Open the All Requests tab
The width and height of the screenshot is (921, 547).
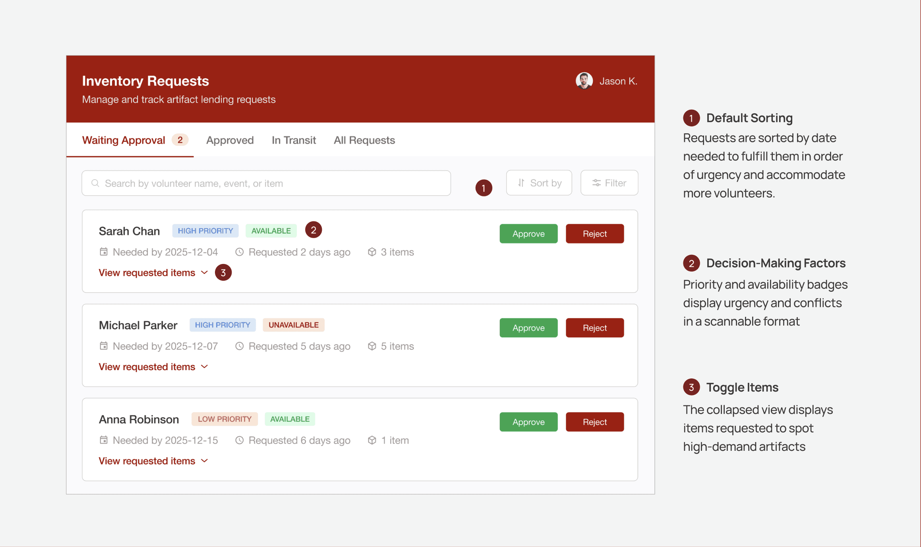[x=364, y=140]
